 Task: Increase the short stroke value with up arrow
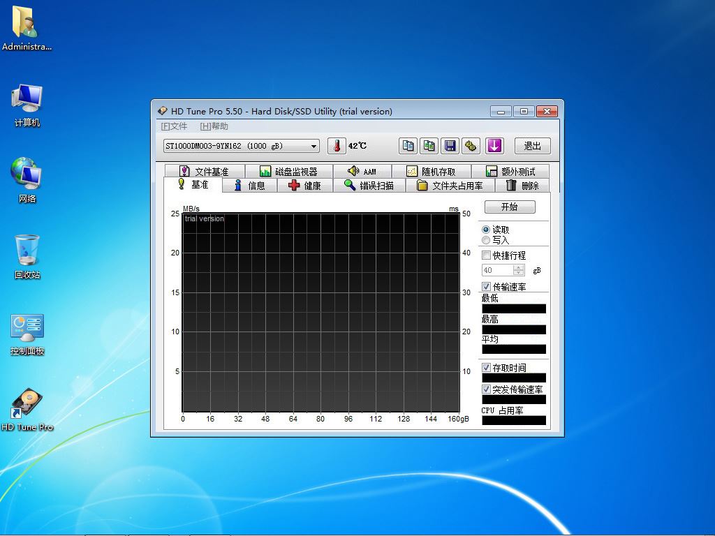click(x=519, y=267)
